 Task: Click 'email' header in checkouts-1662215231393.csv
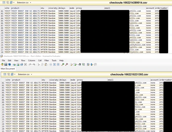[129, 80]
